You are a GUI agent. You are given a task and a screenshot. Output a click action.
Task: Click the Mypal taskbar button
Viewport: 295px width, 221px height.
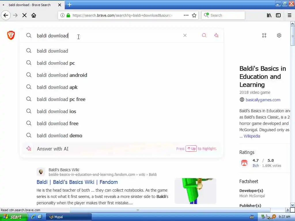coord(69,217)
